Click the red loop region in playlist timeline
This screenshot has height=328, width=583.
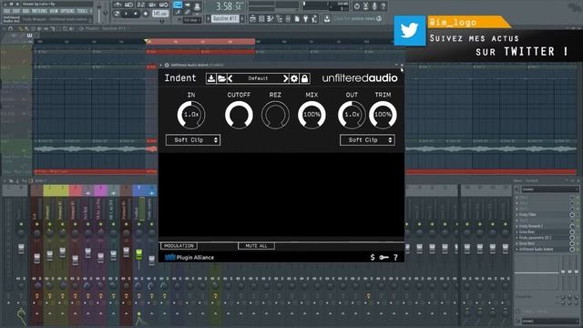point(200,42)
